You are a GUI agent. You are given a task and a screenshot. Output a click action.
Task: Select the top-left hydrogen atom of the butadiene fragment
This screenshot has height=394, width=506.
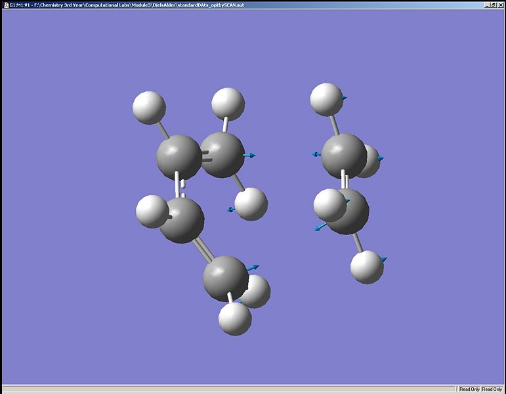click(x=149, y=108)
